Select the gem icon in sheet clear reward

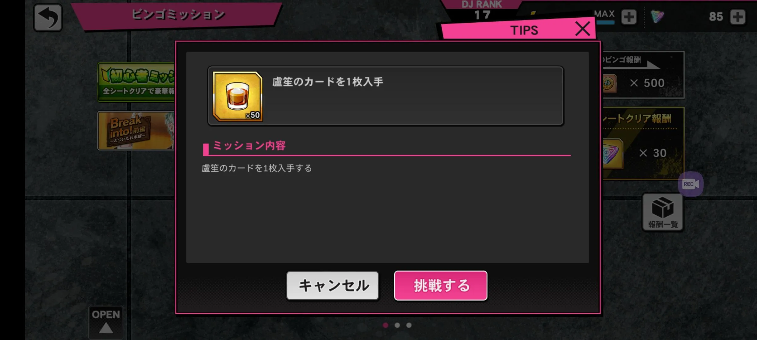[612, 154]
